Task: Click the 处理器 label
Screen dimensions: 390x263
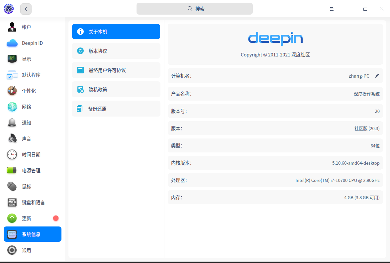Action: (x=179, y=180)
